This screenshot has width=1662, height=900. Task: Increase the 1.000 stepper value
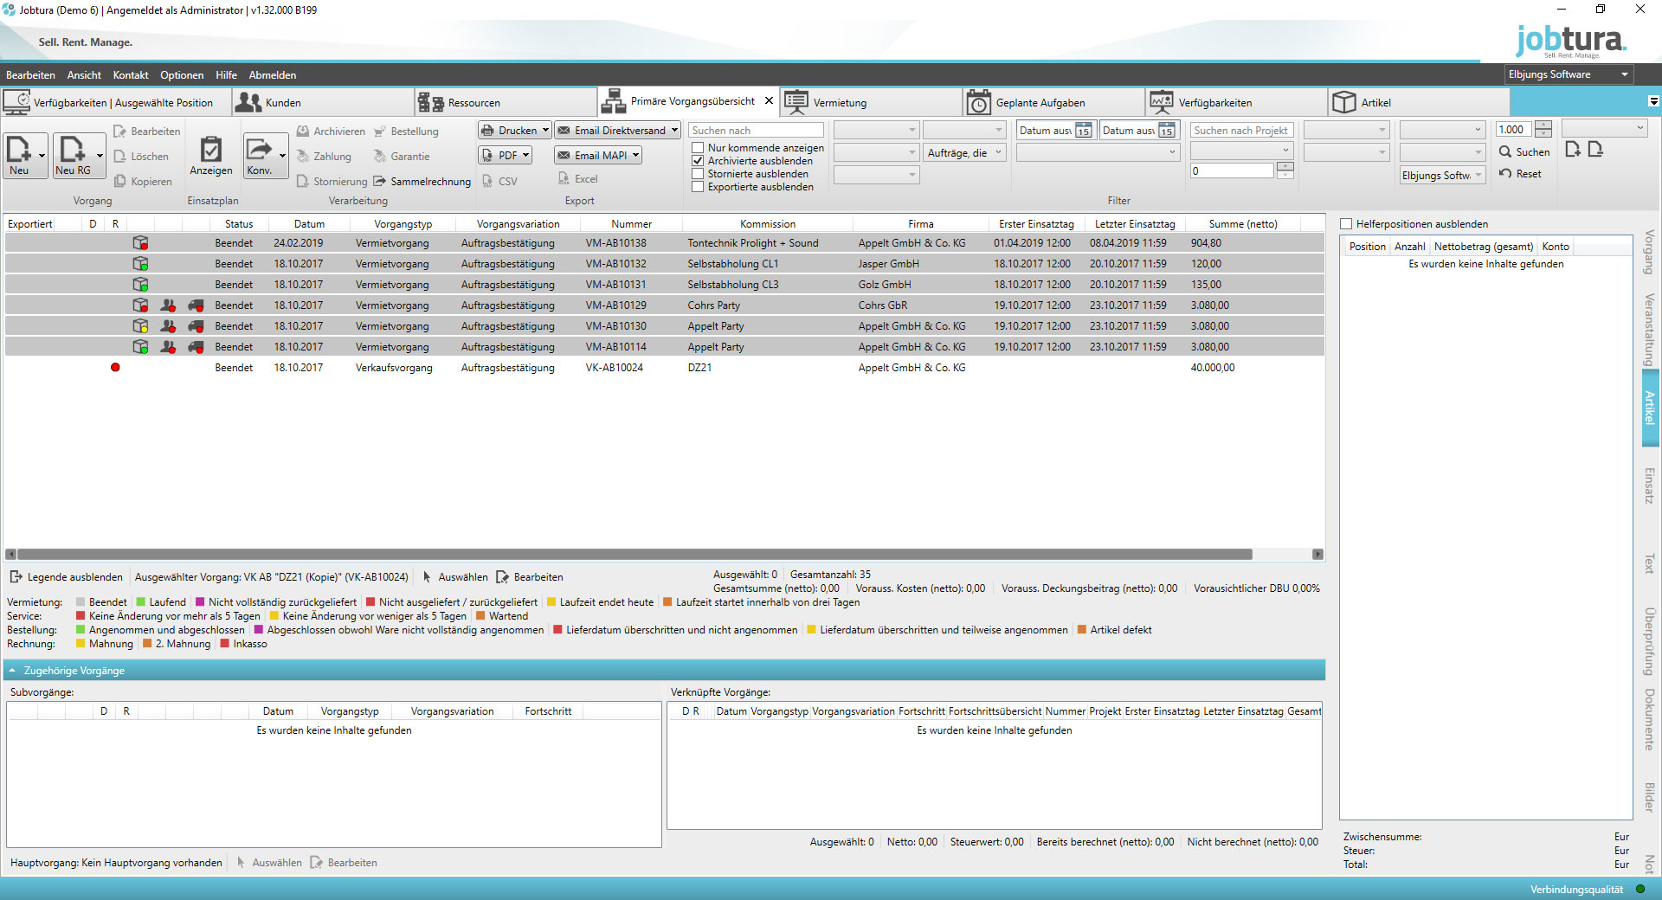1543,125
